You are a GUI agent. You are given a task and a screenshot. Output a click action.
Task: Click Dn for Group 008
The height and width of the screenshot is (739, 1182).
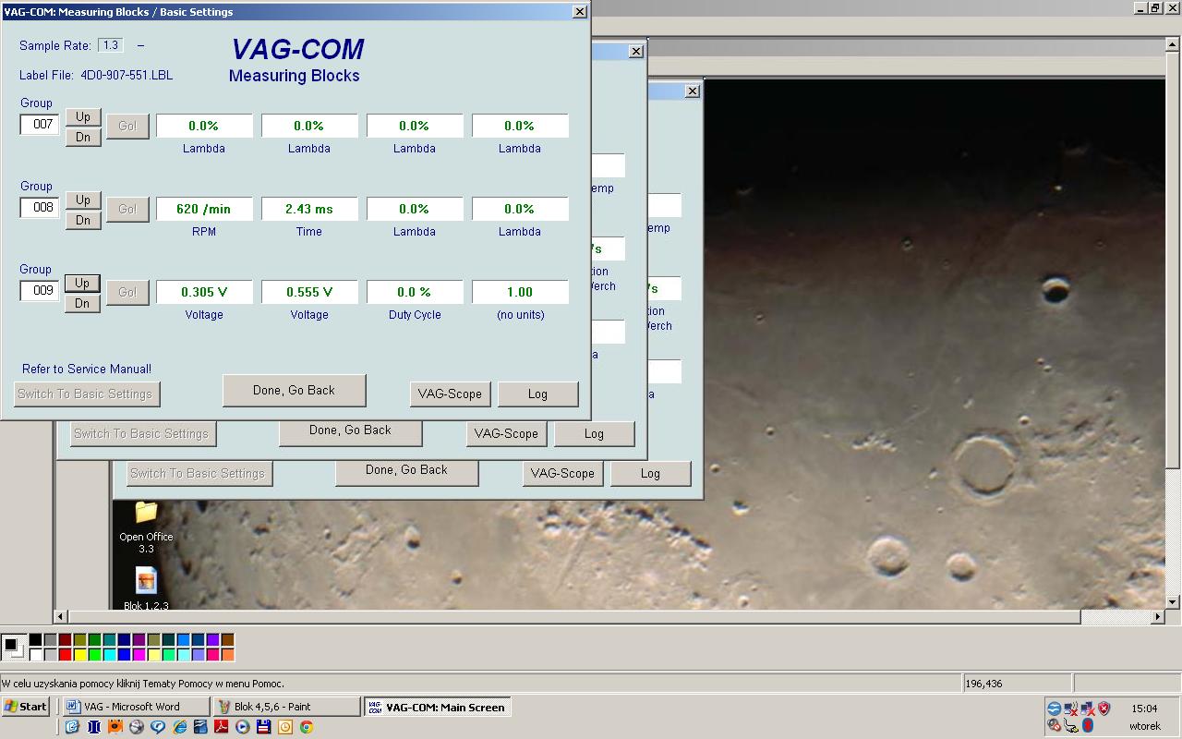[83, 221]
